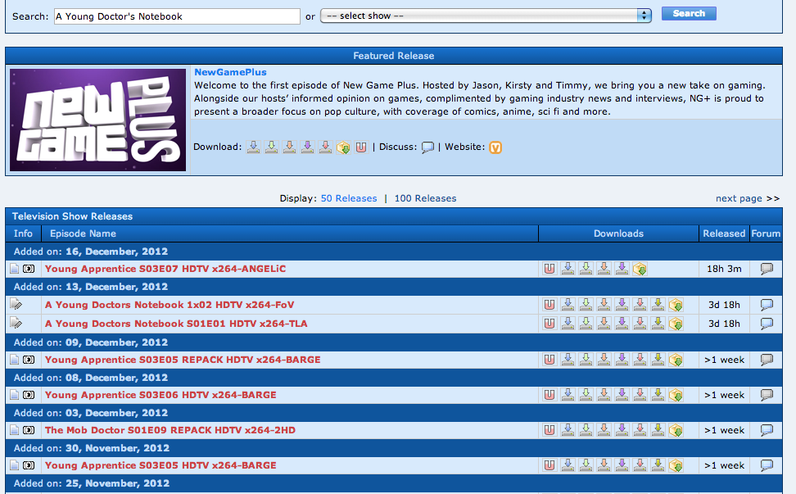Click magnet icon for Young Doctors Notebook 1x02
Screen dimensions: 796x494
(x=550, y=305)
